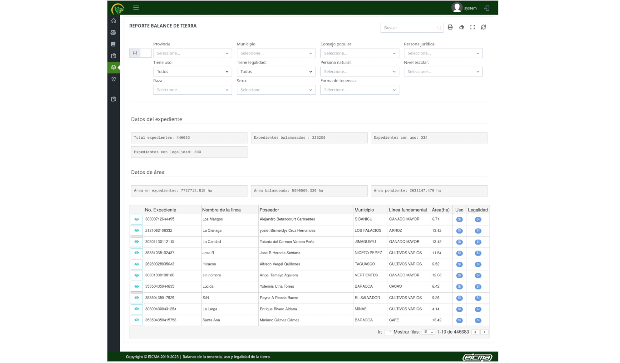Go to the next page of results
Image resolution: width=620 pixels, height=363 pixels.
pos(485,332)
